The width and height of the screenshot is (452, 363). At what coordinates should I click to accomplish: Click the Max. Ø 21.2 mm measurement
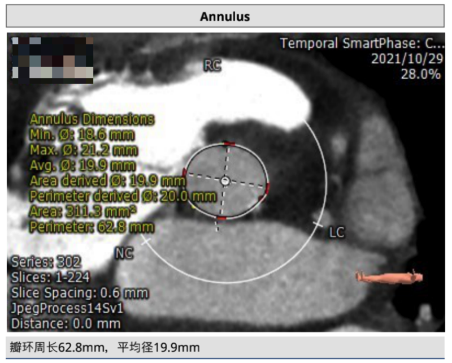[x=84, y=150]
